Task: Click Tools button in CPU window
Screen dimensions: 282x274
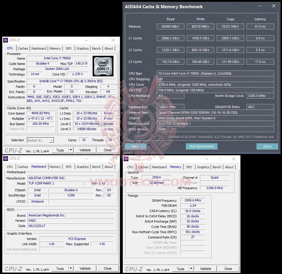Action: coord(60,150)
